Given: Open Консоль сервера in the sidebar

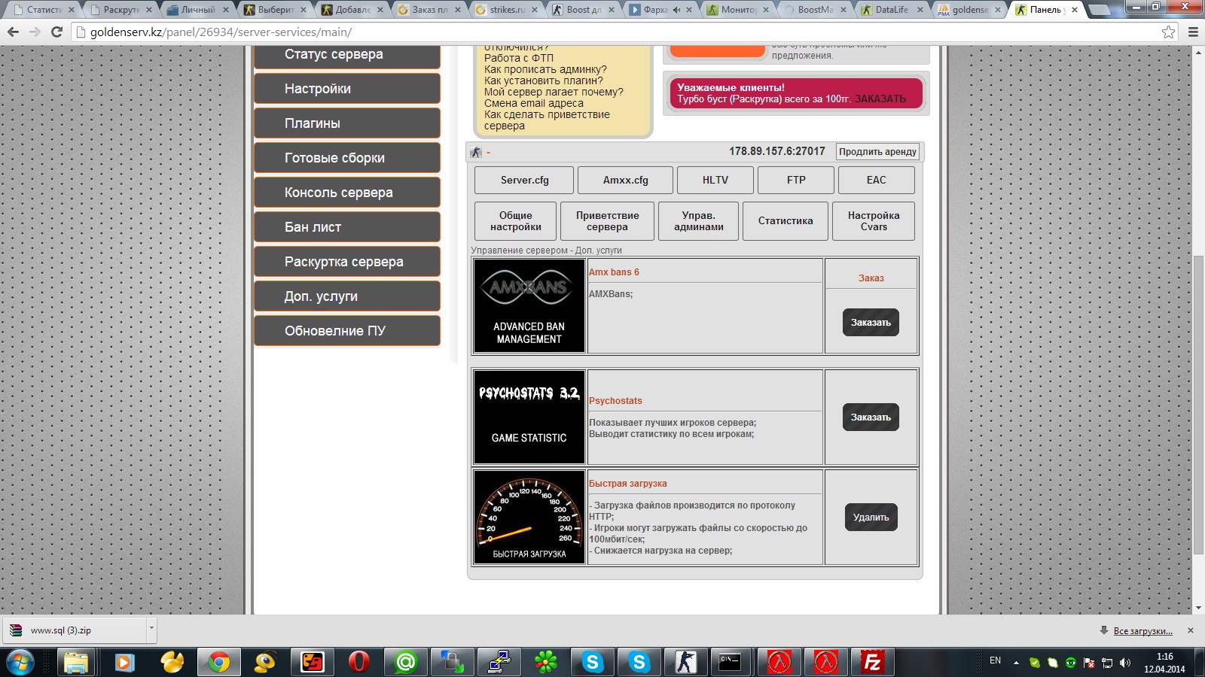Looking at the screenshot, I should pos(347,193).
